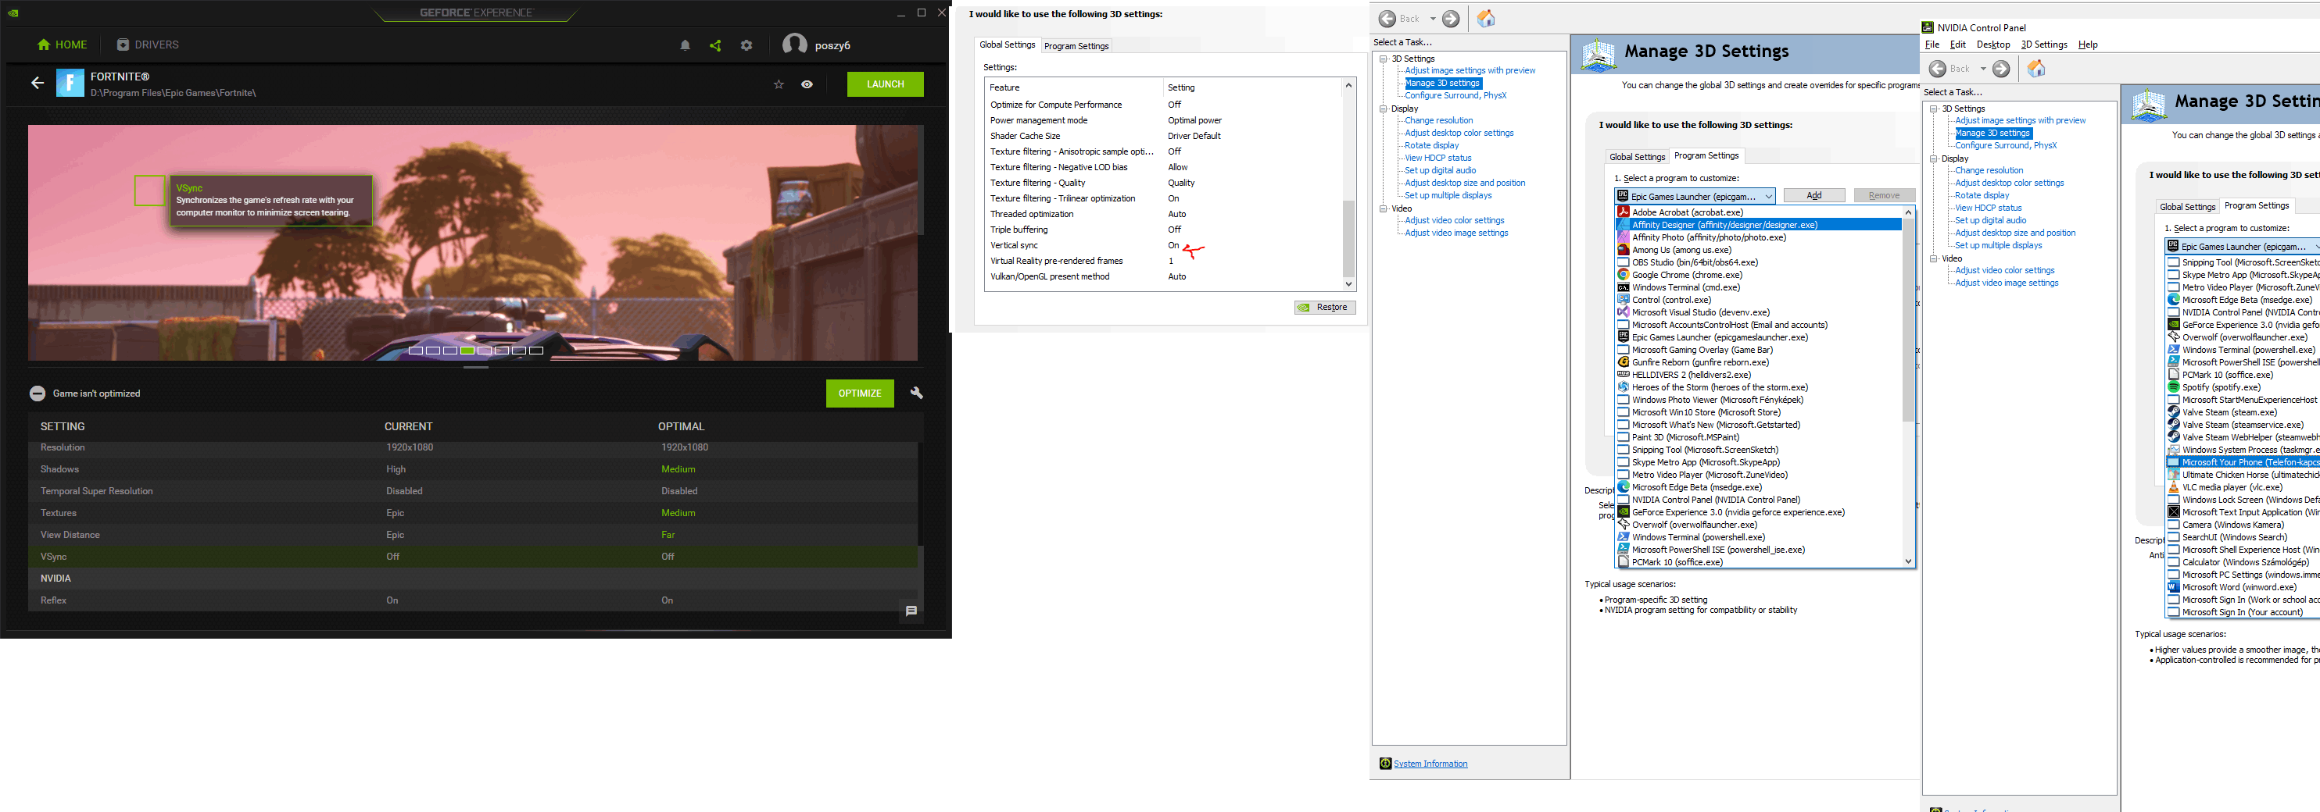Select the Vertical sync row in the Feature list
This screenshot has height=812, width=2320.
pyautogui.click(x=1164, y=245)
